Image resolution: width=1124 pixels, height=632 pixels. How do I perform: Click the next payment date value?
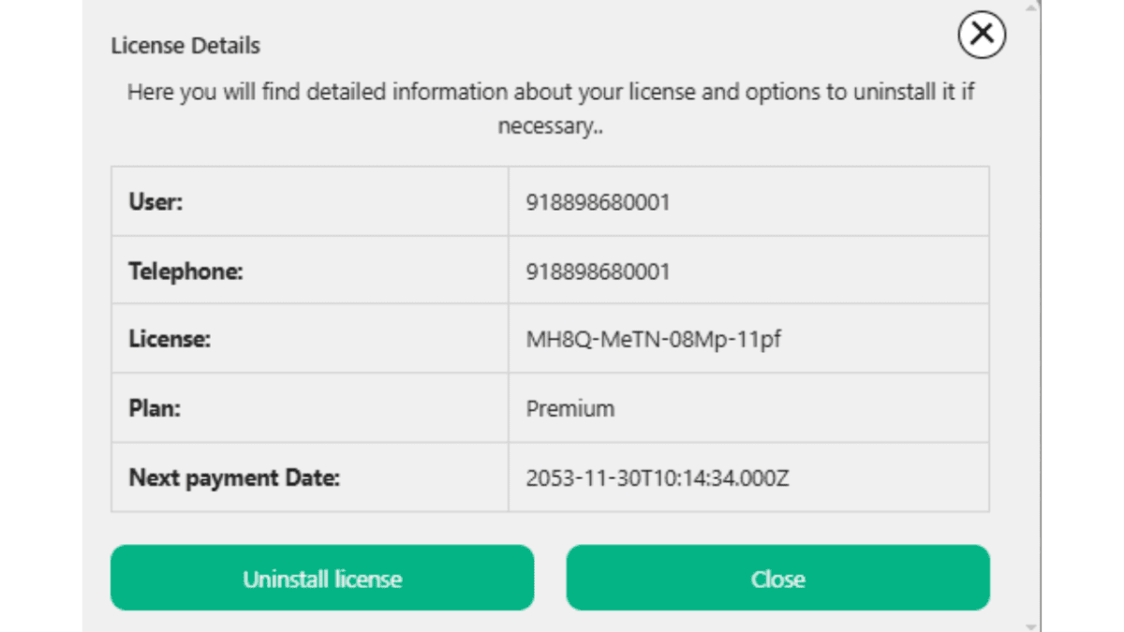click(x=658, y=478)
